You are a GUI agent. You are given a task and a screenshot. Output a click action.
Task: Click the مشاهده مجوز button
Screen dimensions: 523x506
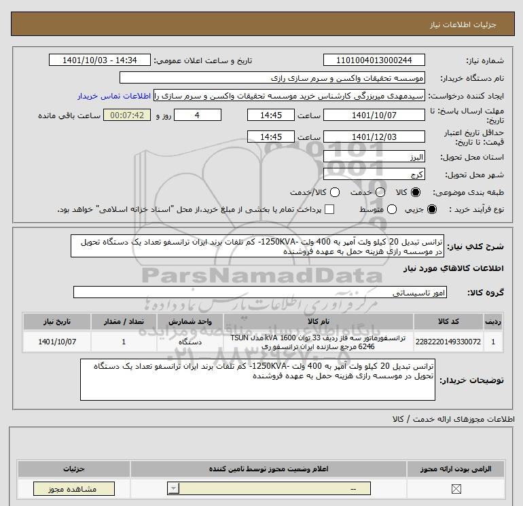[x=74, y=489]
